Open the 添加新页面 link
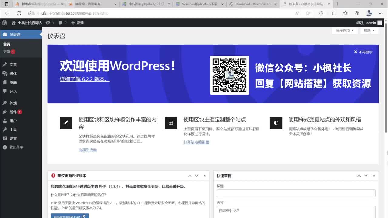 click(88, 150)
